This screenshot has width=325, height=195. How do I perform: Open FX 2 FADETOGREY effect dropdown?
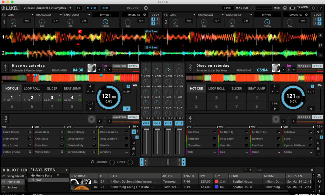point(239,15)
